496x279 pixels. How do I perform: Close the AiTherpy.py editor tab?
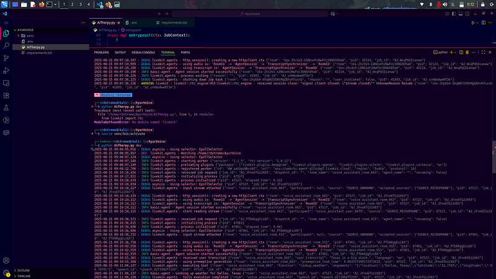(118, 23)
